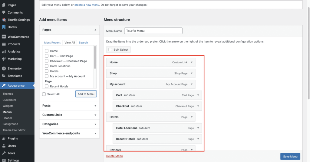Click the Settings icon in the sidebar
The image size is (310, 162).
(x=4, y=160)
